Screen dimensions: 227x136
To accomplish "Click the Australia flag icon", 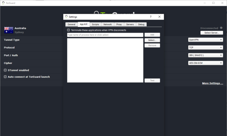I will pos(9,30).
